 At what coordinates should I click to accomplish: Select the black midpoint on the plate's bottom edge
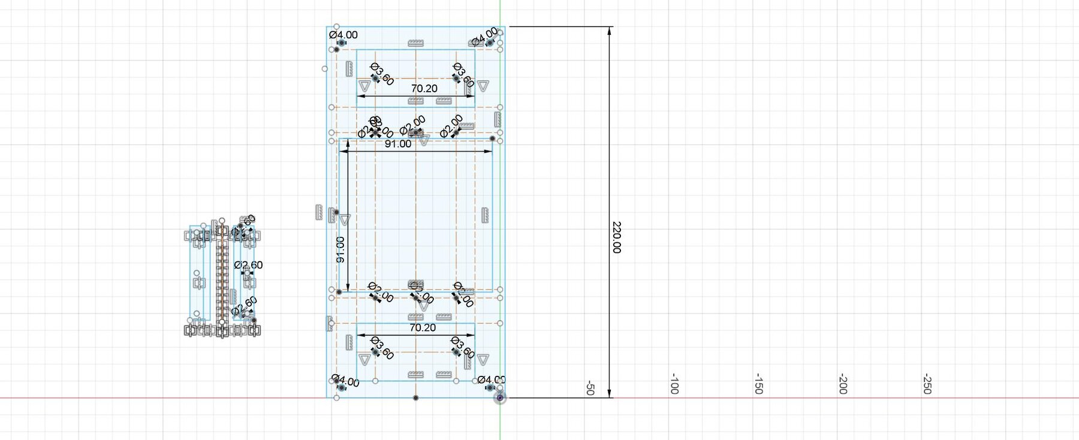(416, 398)
